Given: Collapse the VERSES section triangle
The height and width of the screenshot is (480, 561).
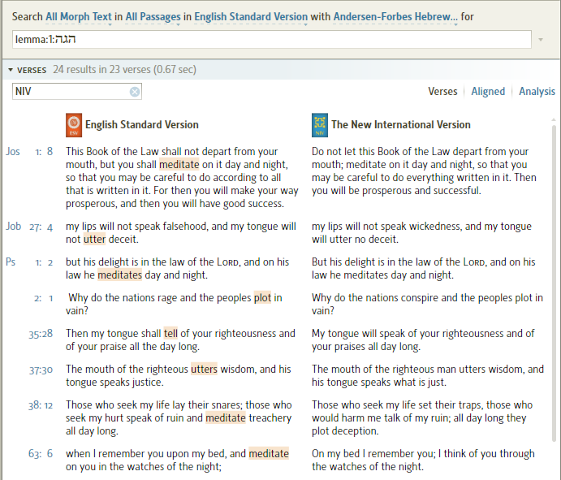Looking at the screenshot, I should 11,70.
